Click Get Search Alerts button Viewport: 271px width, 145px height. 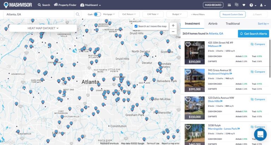(x=253, y=34)
